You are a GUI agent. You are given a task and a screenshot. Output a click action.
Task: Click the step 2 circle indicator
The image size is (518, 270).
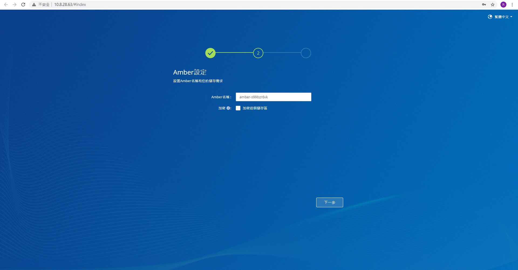tap(258, 53)
